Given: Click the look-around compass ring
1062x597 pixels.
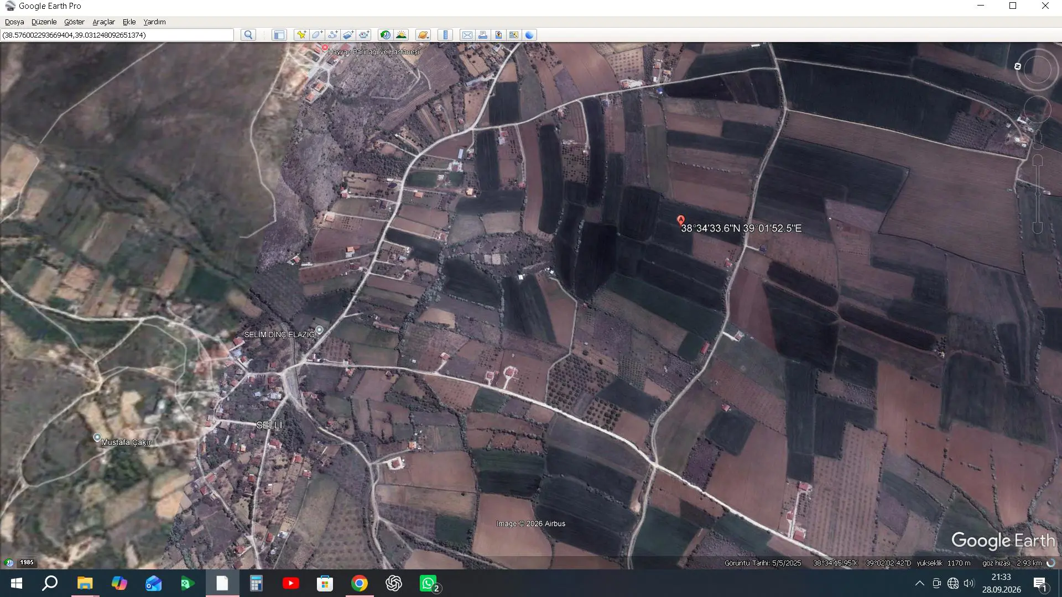Looking at the screenshot, I should click(1037, 70).
